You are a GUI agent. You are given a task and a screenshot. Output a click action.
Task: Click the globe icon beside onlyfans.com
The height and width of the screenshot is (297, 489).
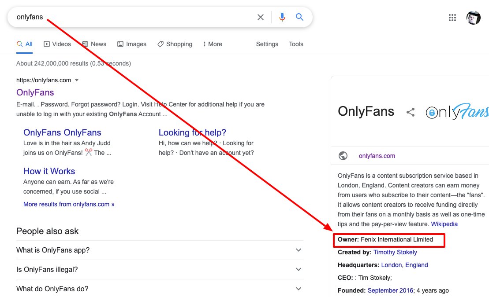(x=343, y=156)
